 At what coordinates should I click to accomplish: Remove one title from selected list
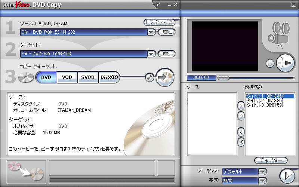(241, 132)
